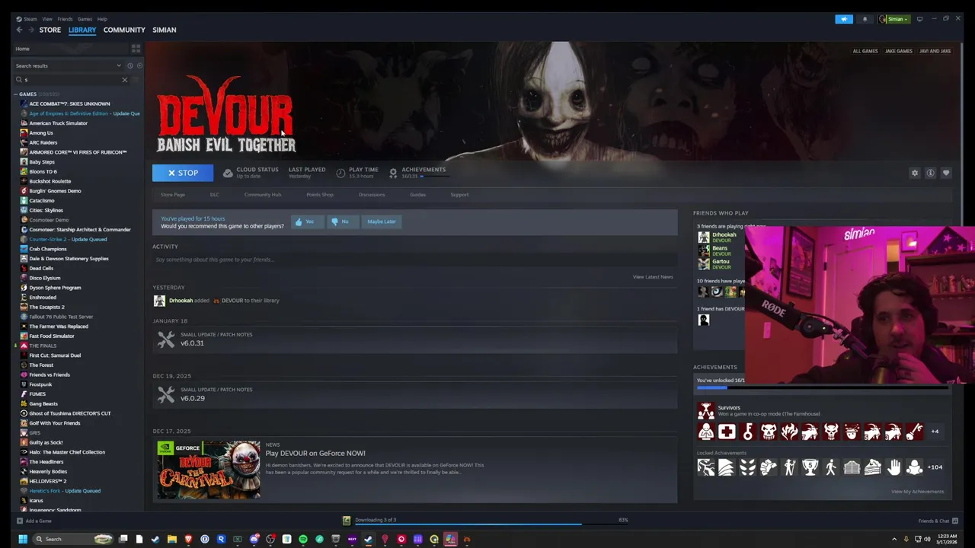The width and height of the screenshot is (975, 548).
Task: Toggle the ready-to-play filter icon
Action: point(139,65)
